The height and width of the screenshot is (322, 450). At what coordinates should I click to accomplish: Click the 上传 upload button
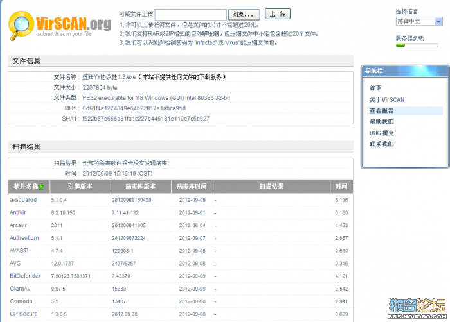[278, 13]
